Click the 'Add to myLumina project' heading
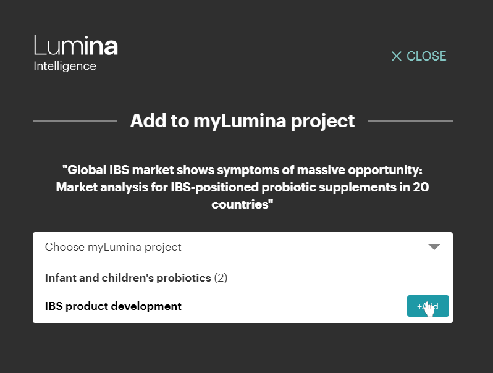The image size is (493, 373). (242, 120)
